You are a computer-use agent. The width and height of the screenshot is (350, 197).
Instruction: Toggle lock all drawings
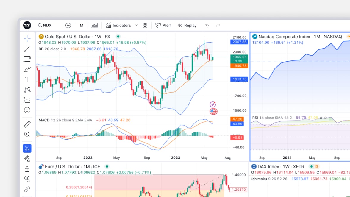27,169
